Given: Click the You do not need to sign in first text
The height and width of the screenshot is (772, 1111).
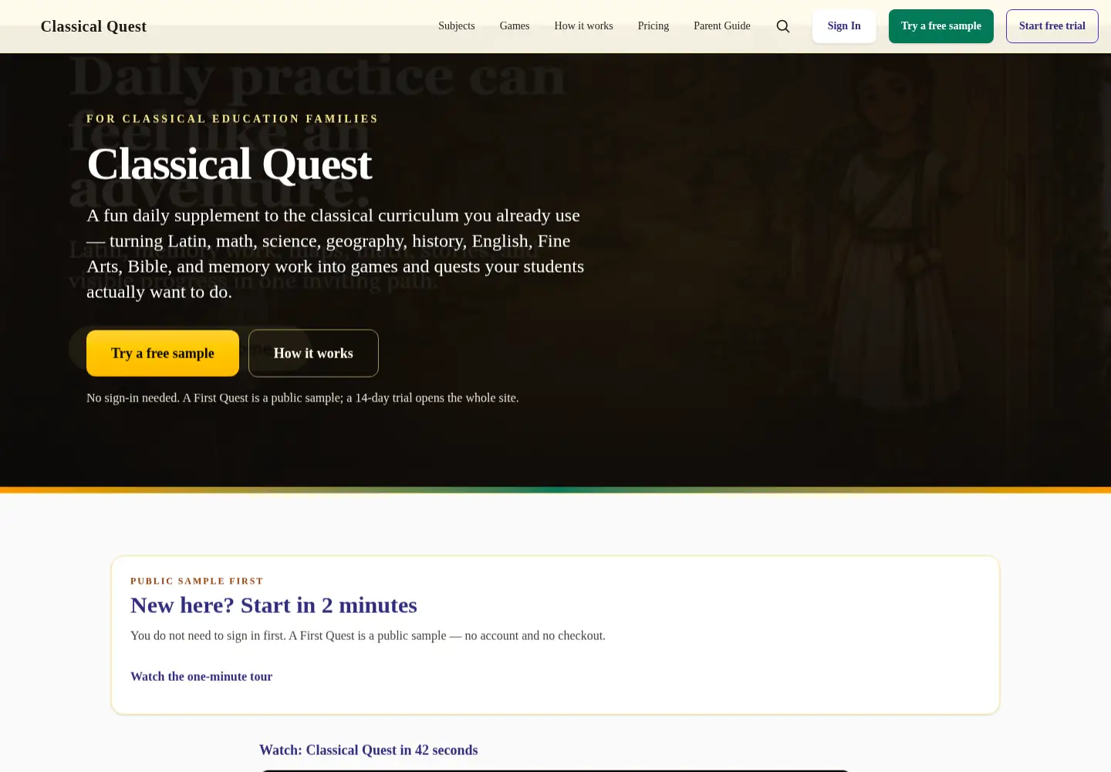Looking at the screenshot, I should tap(368, 636).
